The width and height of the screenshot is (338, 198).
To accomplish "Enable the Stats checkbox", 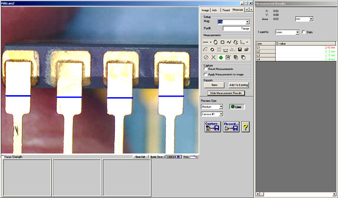I will 304,32.
